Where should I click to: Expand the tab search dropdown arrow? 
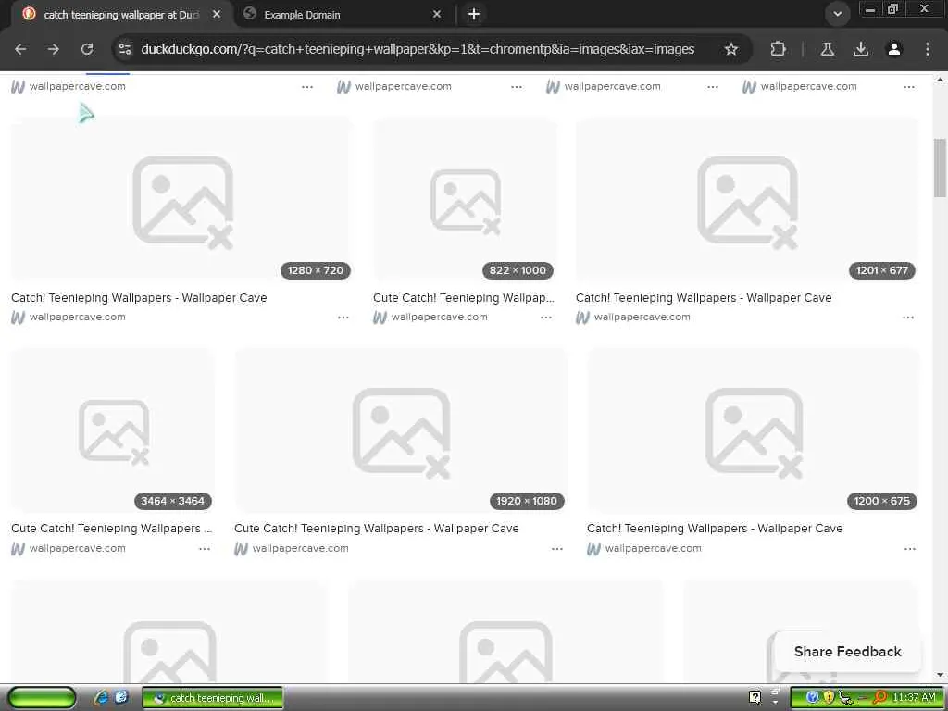point(837,14)
